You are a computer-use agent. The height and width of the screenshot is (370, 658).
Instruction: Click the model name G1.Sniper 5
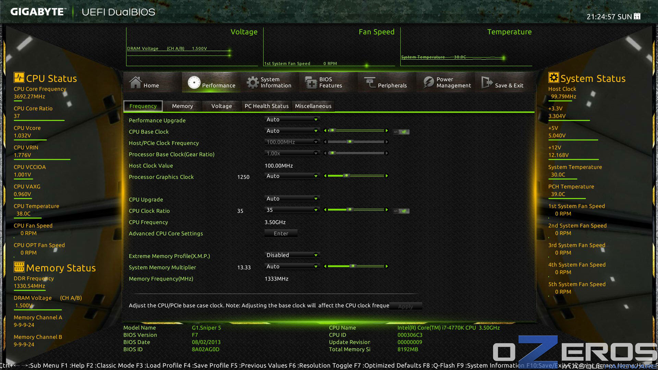click(206, 328)
